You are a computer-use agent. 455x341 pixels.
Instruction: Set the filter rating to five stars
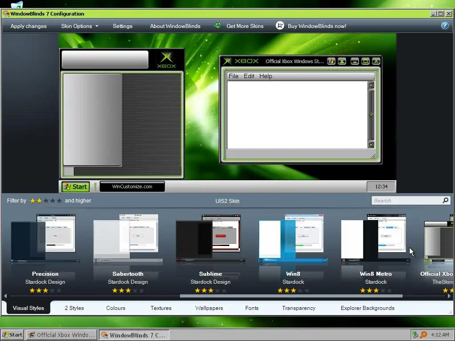[x=59, y=201]
